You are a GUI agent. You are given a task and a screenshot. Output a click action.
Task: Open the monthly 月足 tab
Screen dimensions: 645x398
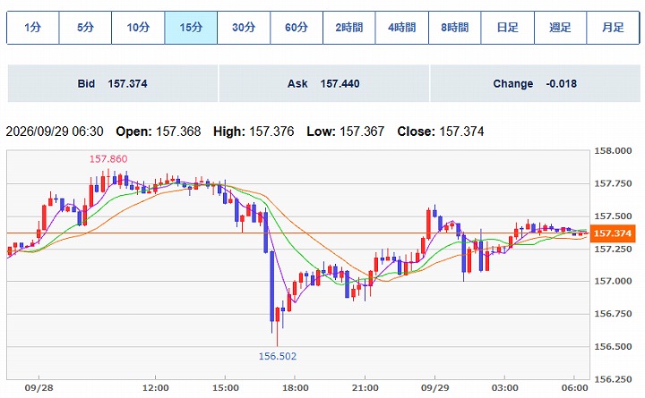pos(613,28)
